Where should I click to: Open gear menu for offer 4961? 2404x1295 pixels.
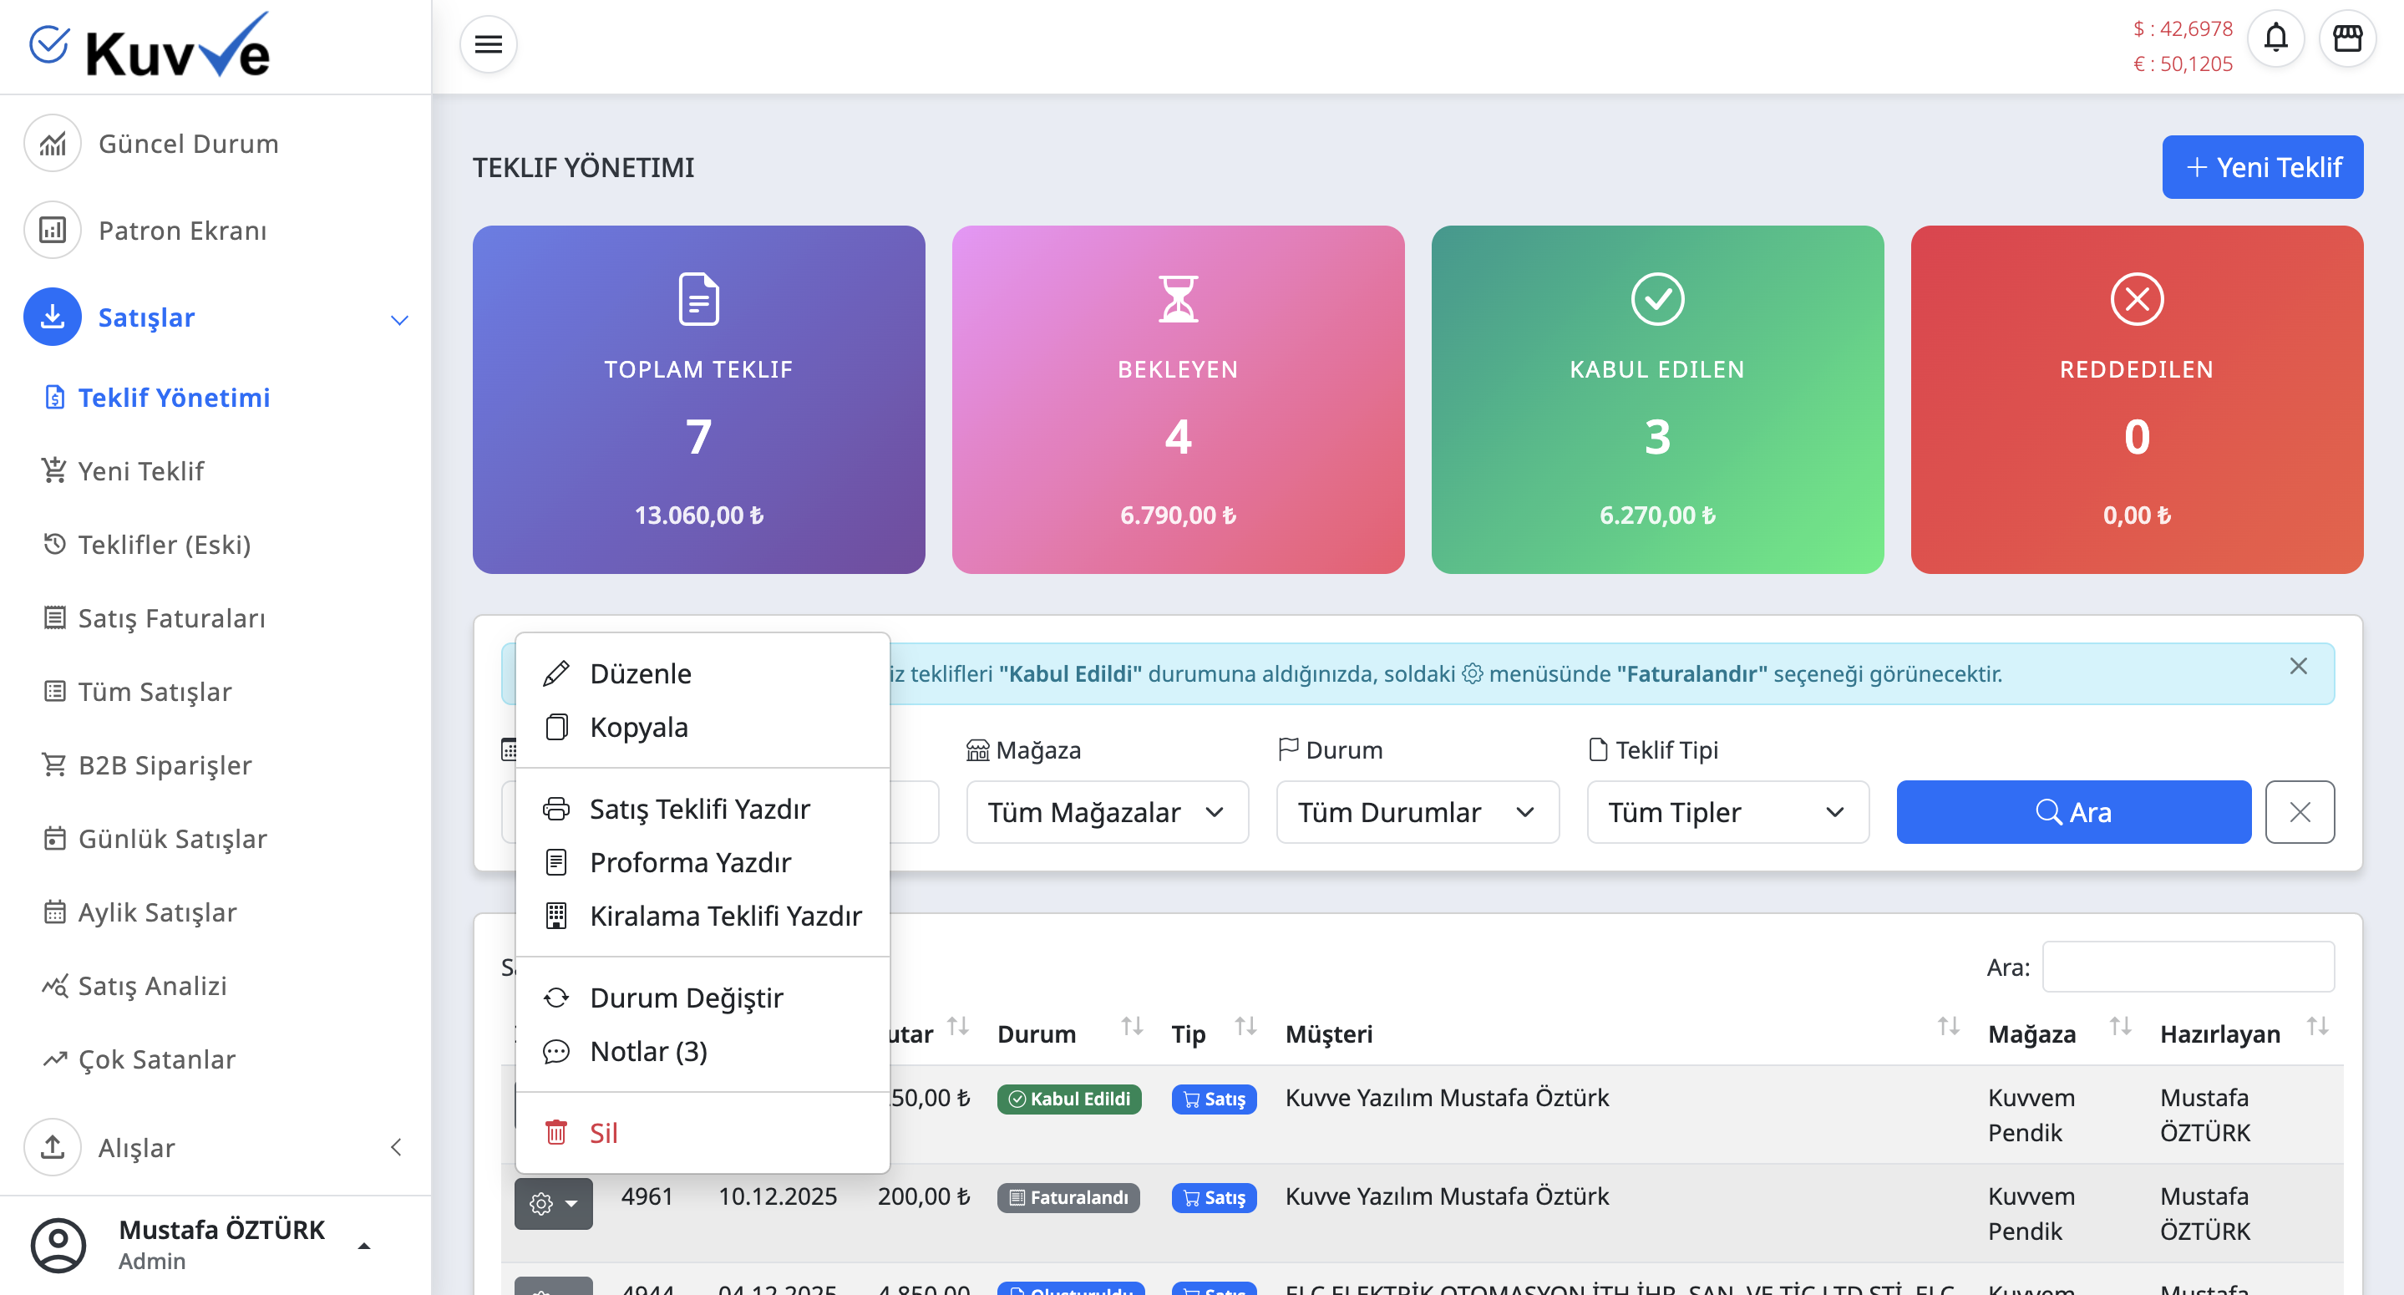[x=552, y=1203]
